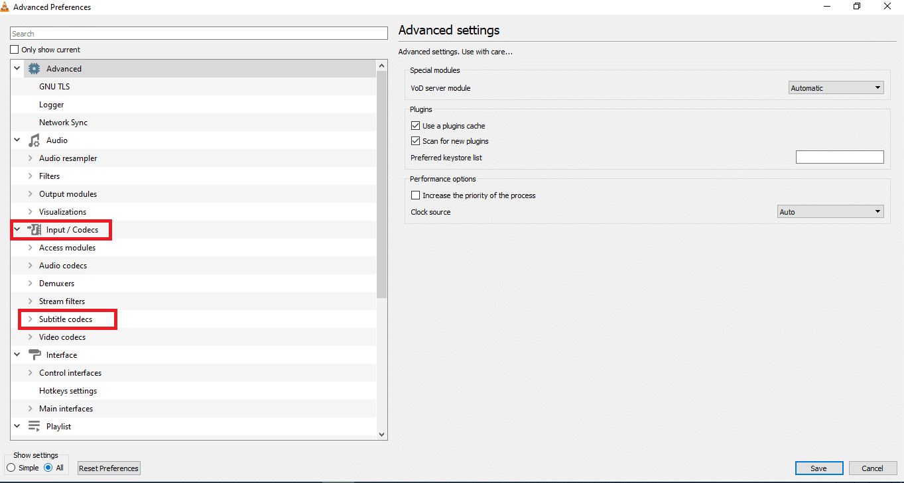Disable Use a plugins cache

[415, 126]
